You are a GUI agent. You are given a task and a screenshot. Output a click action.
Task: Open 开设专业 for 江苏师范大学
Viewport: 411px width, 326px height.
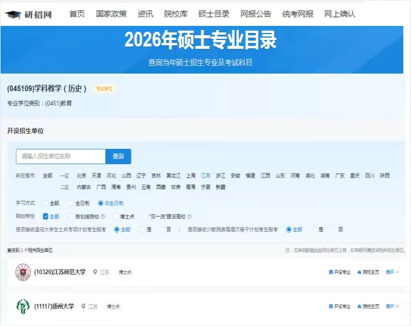(x=340, y=272)
